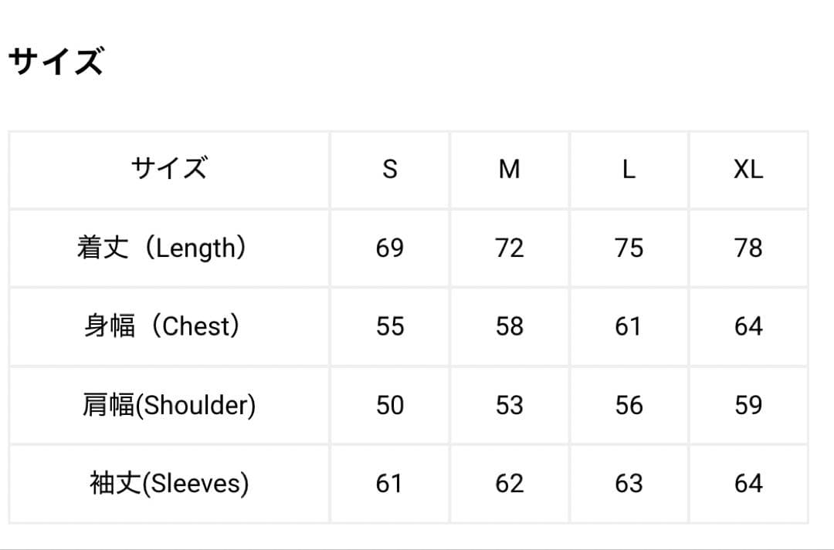Select the S size column header

pyautogui.click(x=390, y=169)
